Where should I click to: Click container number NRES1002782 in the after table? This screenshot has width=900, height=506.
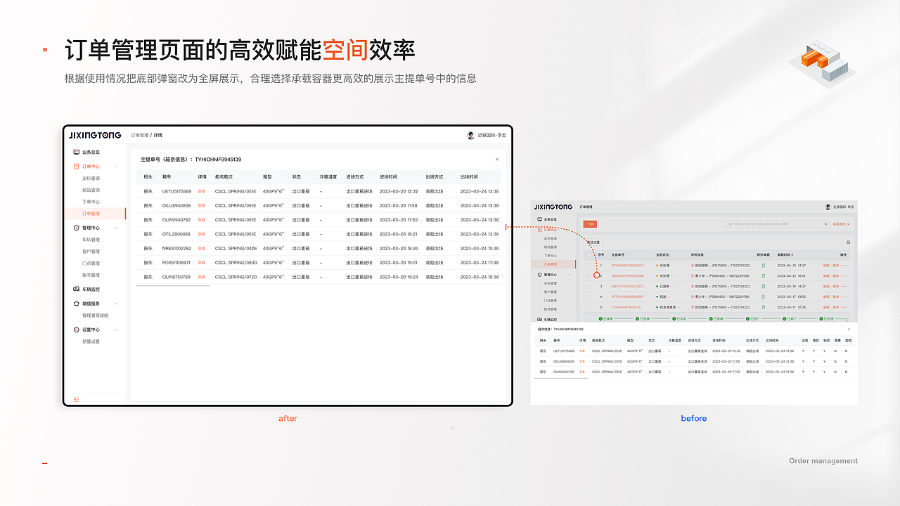point(176,248)
